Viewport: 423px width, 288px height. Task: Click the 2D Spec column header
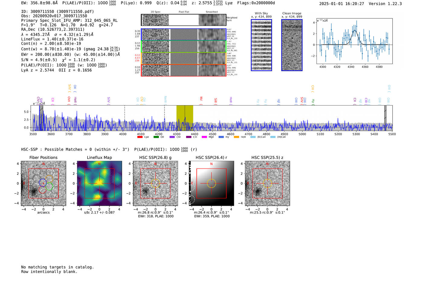[x=156, y=12]
